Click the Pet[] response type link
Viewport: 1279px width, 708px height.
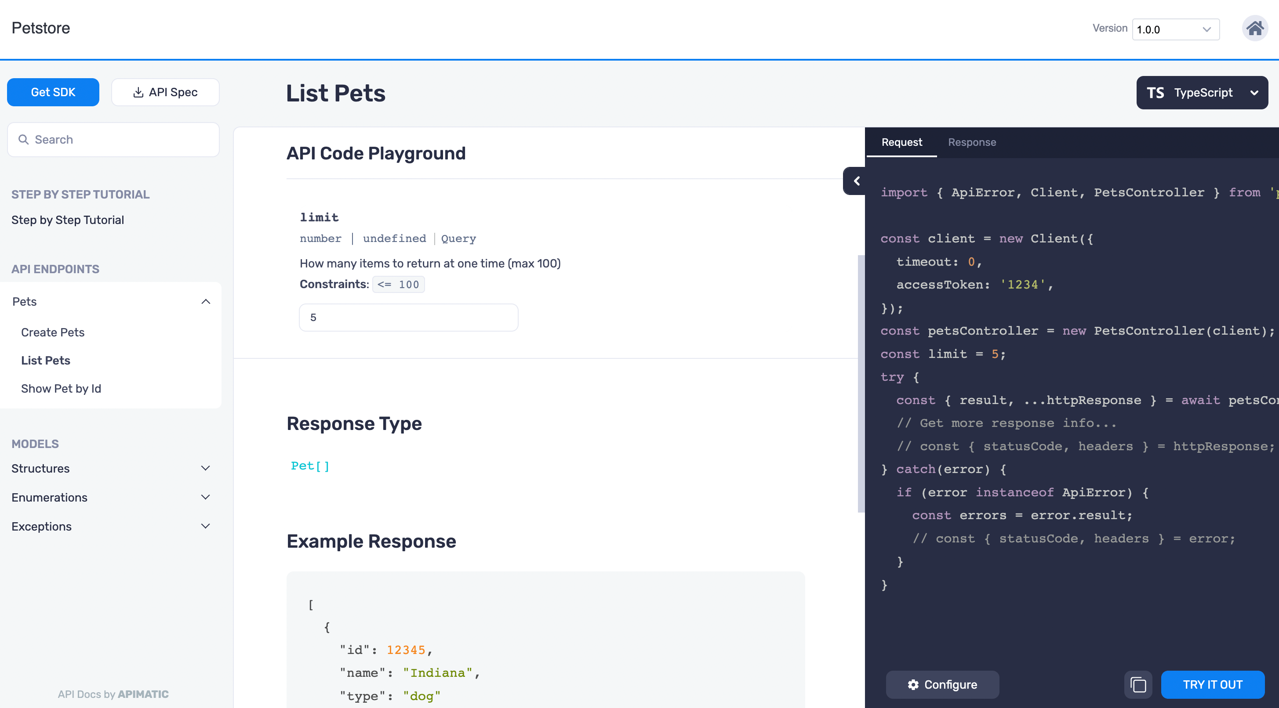(310, 466)
